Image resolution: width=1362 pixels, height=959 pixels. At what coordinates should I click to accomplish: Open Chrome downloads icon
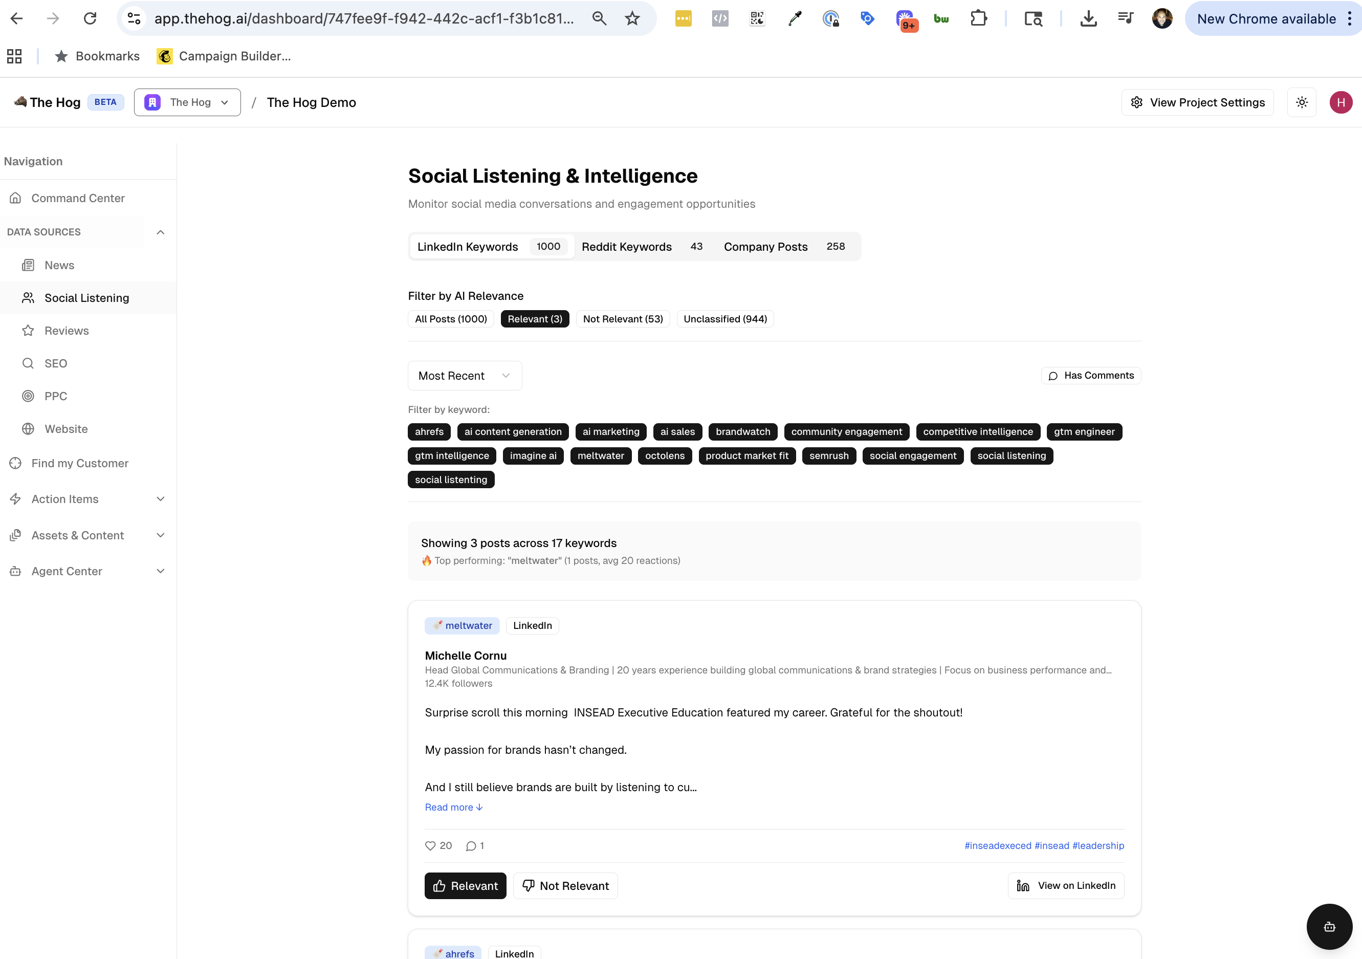click(1088, 18)
